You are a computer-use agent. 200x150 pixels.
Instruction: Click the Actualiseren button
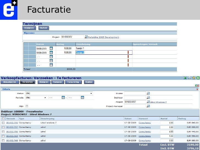pyautogui.click(x=9, y=82)
